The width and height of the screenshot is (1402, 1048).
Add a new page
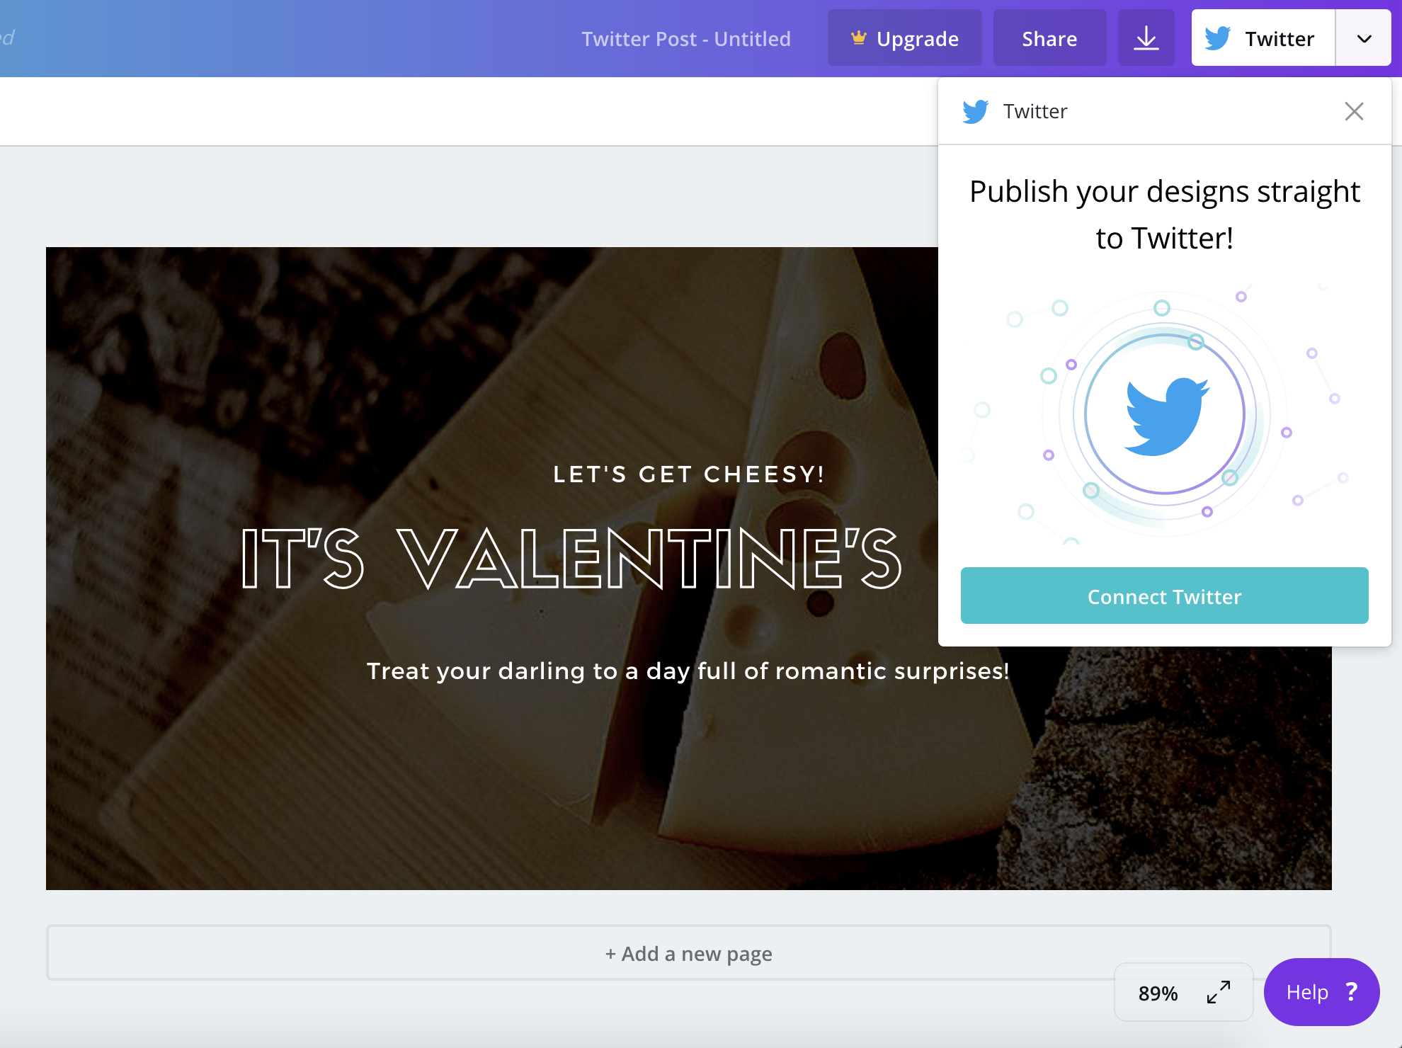click(x=688, y=953)
